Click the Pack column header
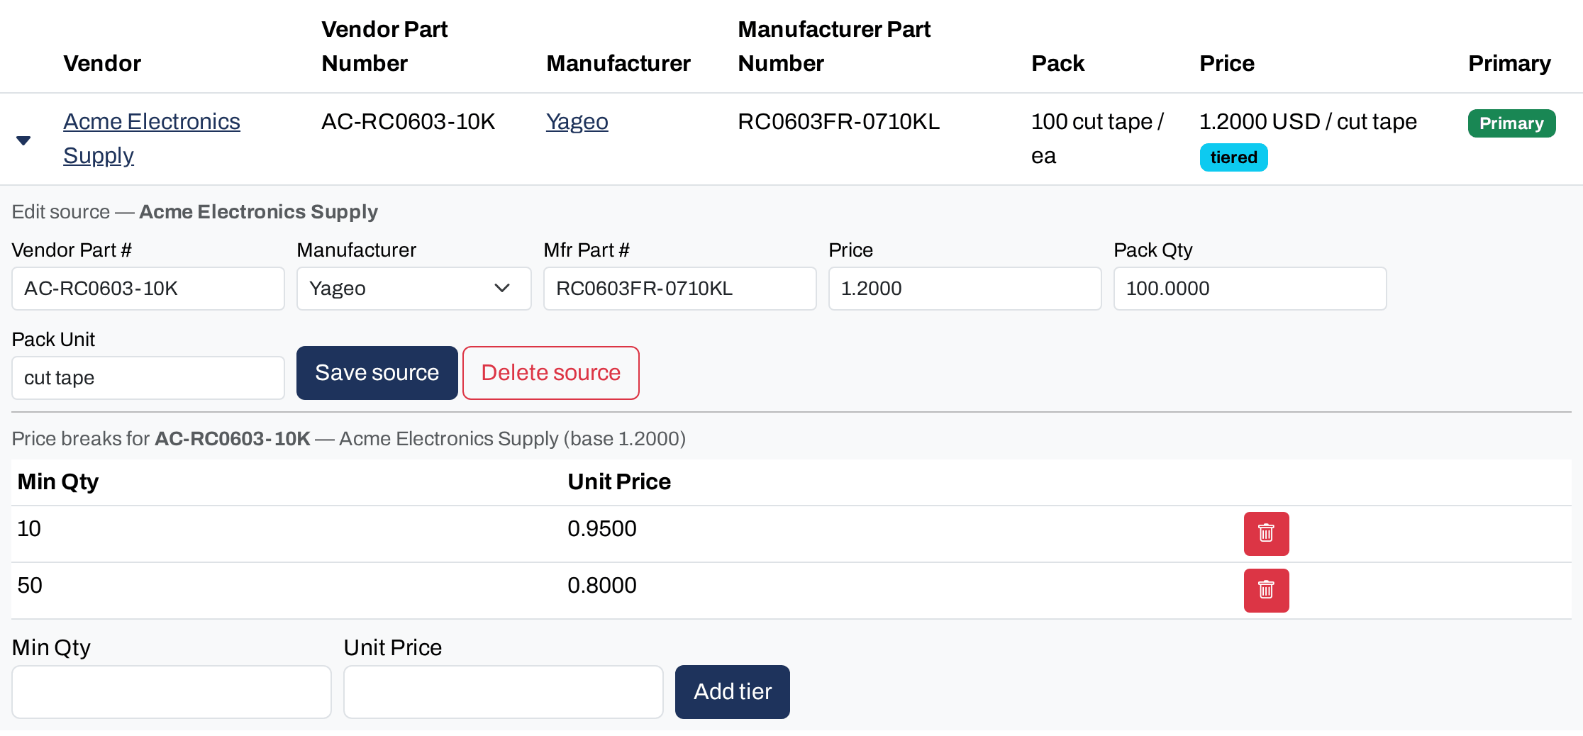 pos(1057,63)
